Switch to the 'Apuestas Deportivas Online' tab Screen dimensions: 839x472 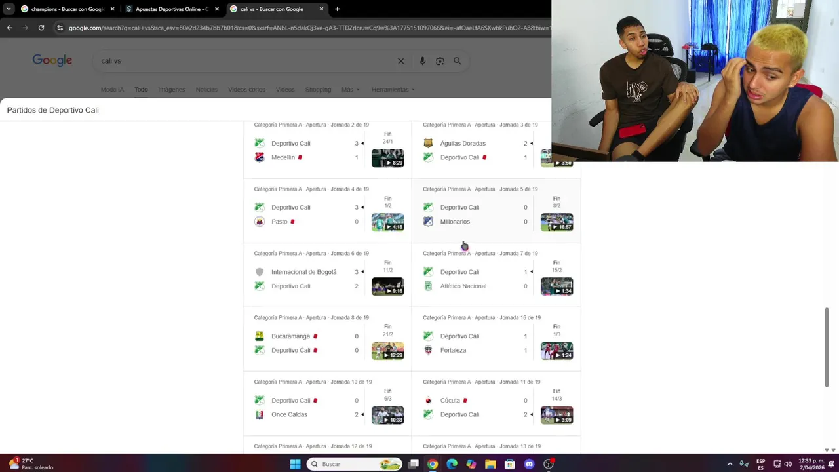[x=172, y=9]
